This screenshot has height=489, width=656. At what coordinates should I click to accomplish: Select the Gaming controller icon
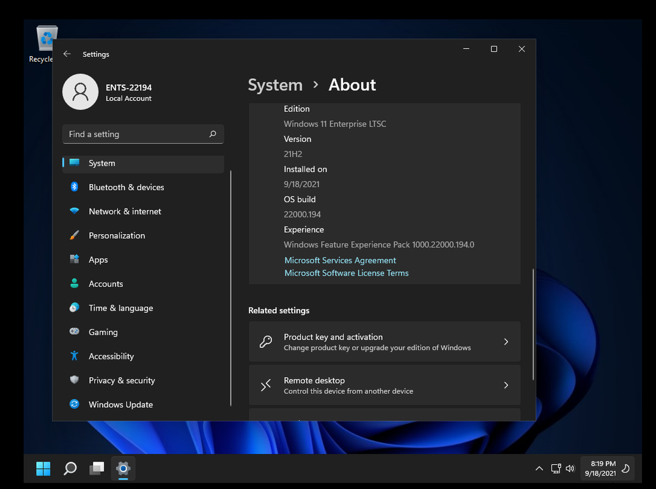[75, 332]
